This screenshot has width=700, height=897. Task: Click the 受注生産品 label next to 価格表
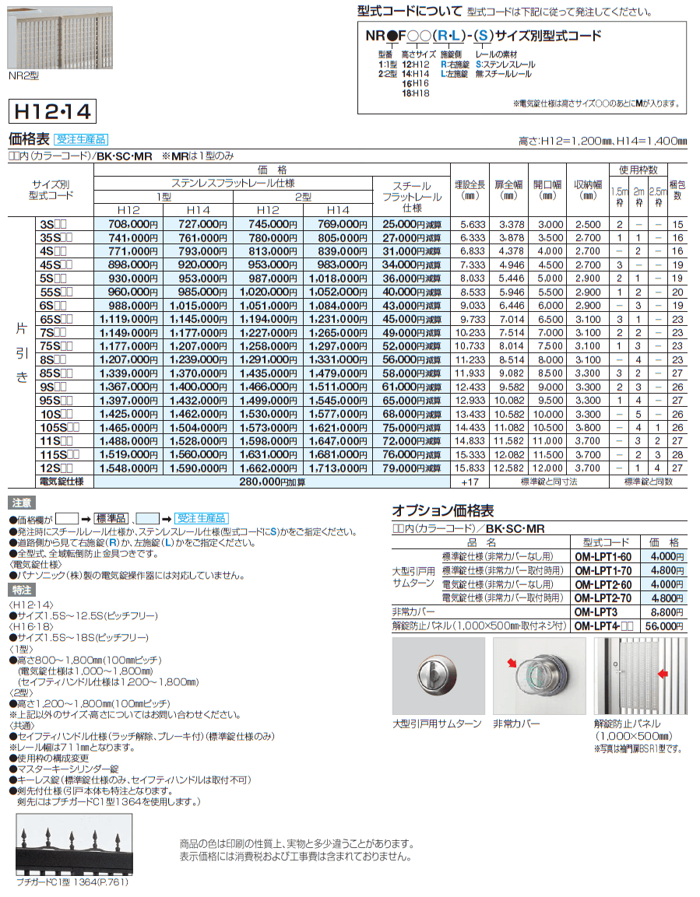point(82,138)
